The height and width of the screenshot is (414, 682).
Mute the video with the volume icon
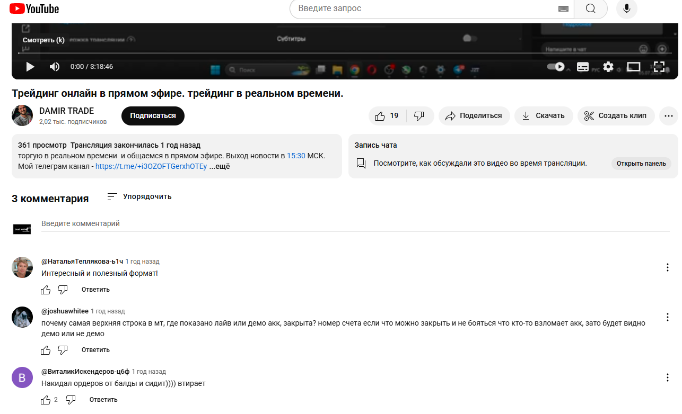click(x=55, y=67)
